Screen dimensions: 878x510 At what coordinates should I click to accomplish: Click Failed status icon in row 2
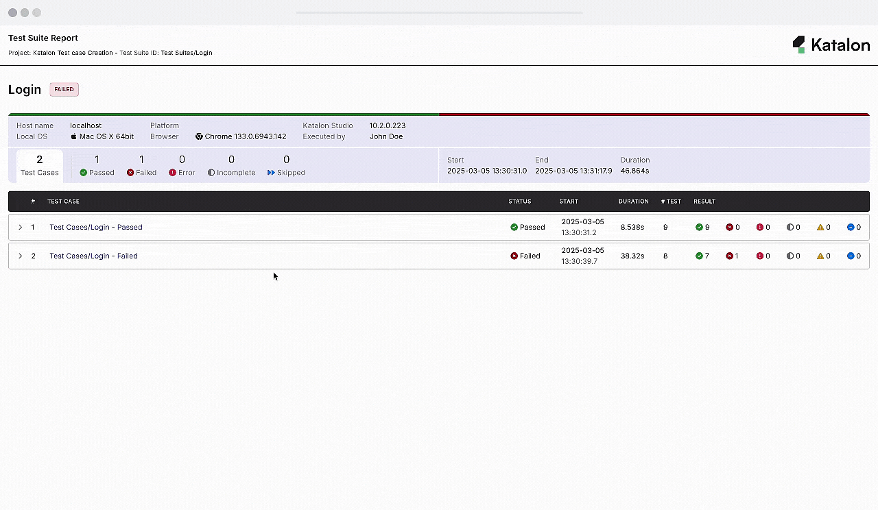point(514,256)
